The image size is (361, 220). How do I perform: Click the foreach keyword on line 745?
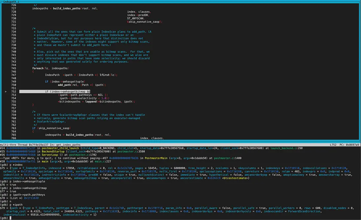click(x=37, y=68)
